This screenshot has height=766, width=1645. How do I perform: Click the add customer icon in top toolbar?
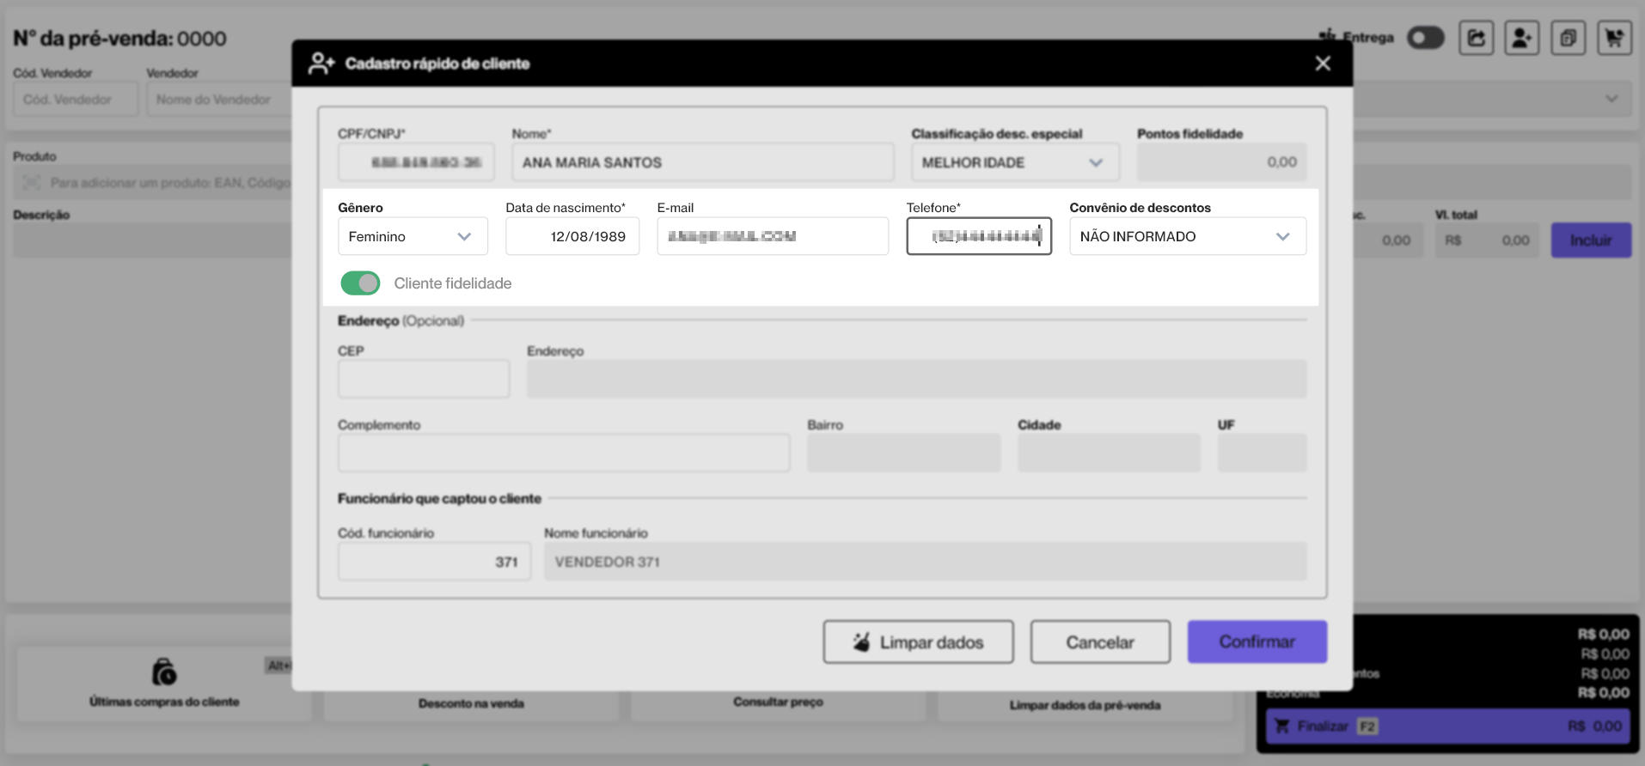click(x=1521, y=38)
